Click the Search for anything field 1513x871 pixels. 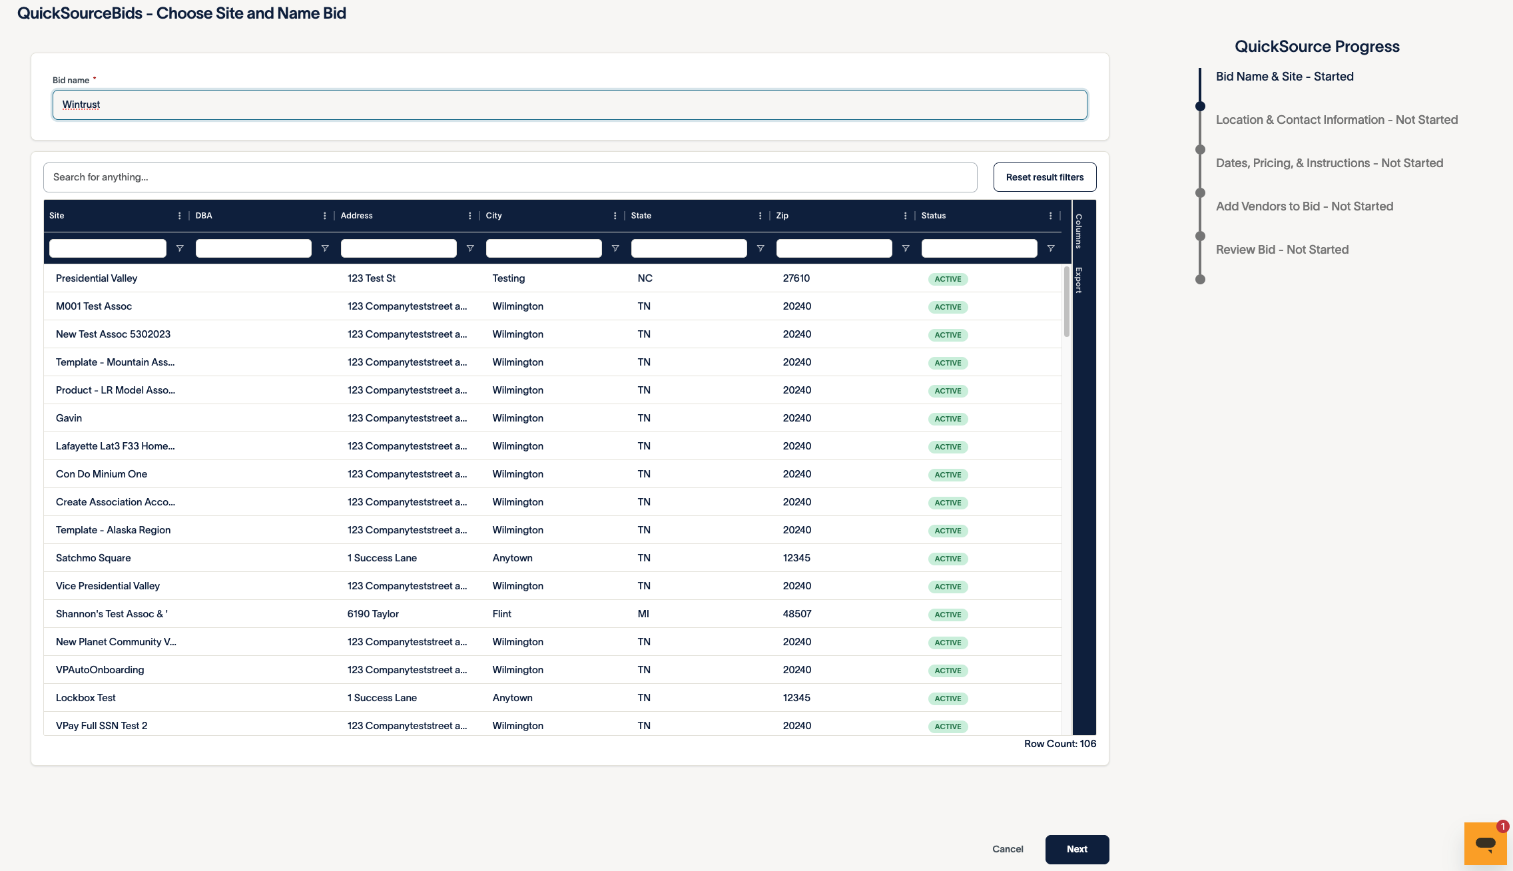tap(510, 177)
